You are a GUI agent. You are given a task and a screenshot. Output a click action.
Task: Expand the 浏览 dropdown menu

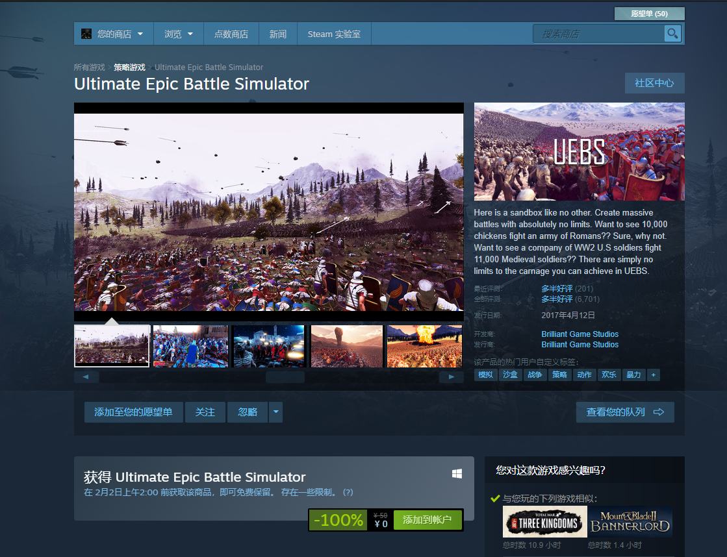pos(179,34)
